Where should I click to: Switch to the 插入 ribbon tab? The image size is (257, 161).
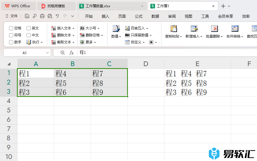click(105, 16)
